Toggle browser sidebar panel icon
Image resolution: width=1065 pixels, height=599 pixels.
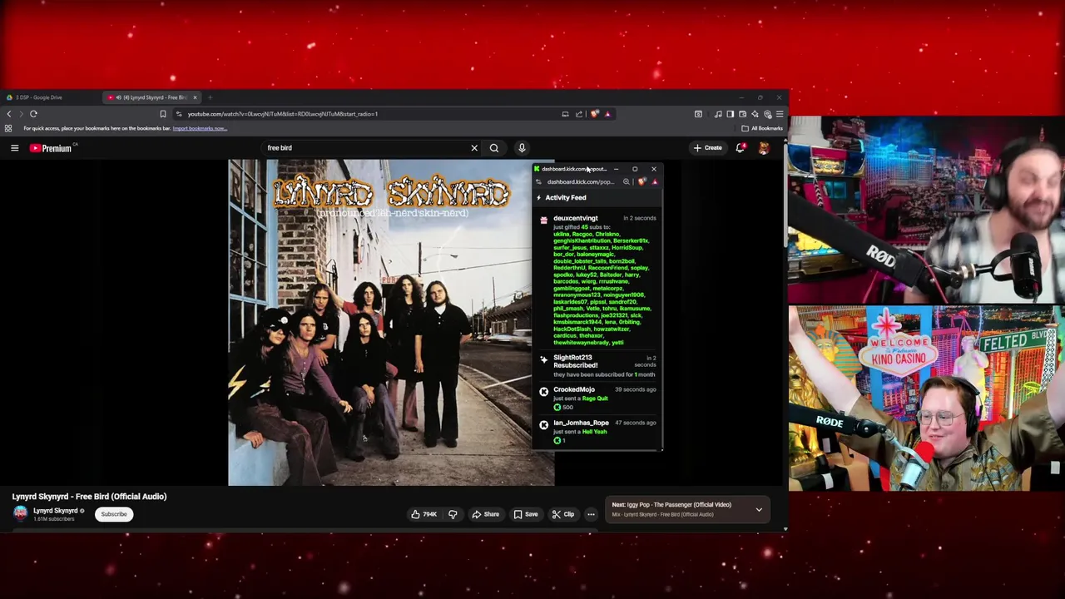coord(731,114)
